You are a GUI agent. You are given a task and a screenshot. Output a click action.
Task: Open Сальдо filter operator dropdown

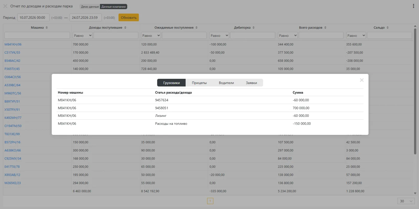[x=356, y=36]
